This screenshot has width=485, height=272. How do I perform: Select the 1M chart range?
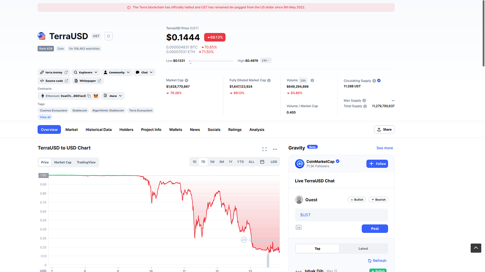click(212, 162)
